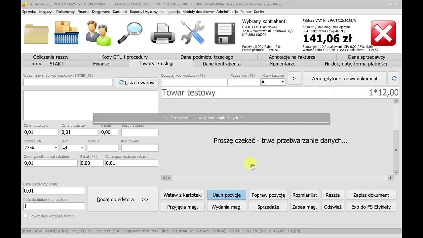Switch to the Finanse tab
423x238 pixels.
(101, 64)
